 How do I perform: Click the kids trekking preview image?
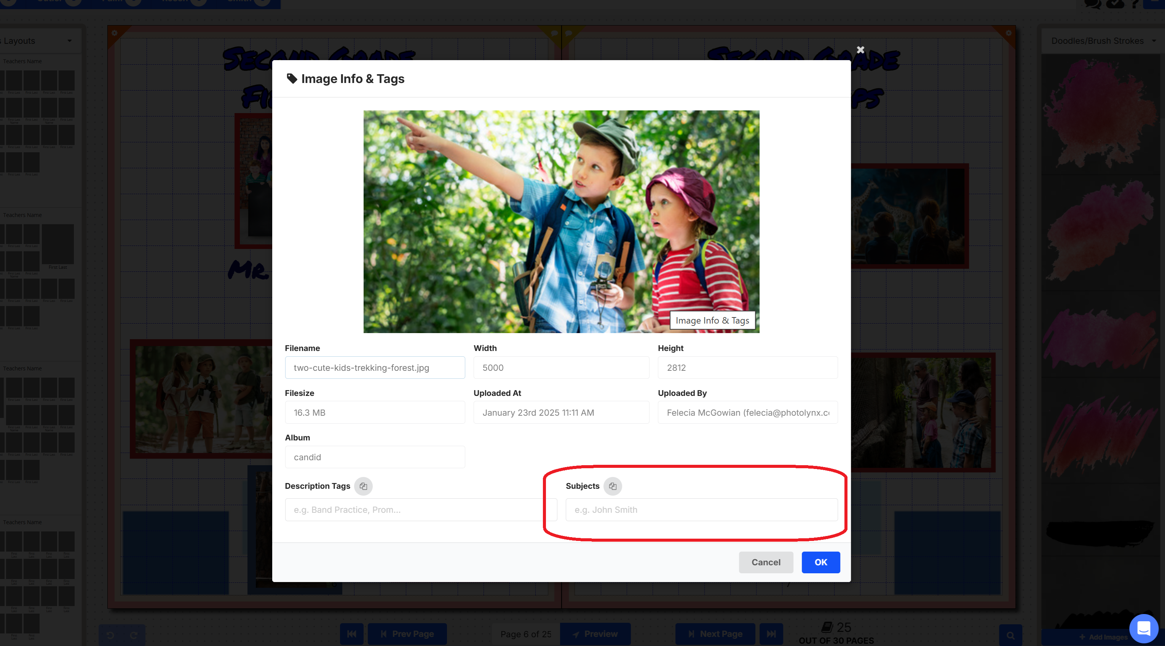coord(561,222)
